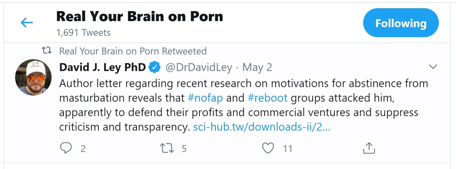Open the @DrDavidLey handle
Image resolution: width=456 pixels, height=169 pixels.
click(199, 67)
